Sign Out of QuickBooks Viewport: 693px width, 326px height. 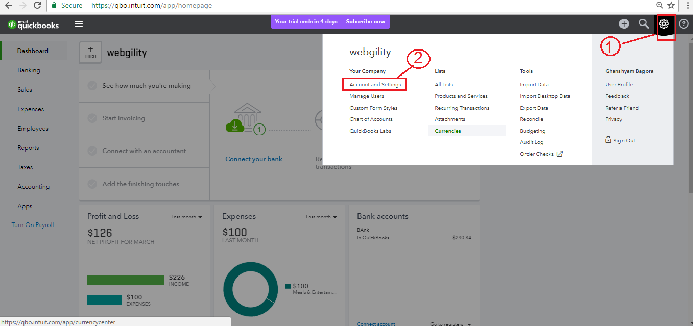pyautogui.click(x=625, y=141)
